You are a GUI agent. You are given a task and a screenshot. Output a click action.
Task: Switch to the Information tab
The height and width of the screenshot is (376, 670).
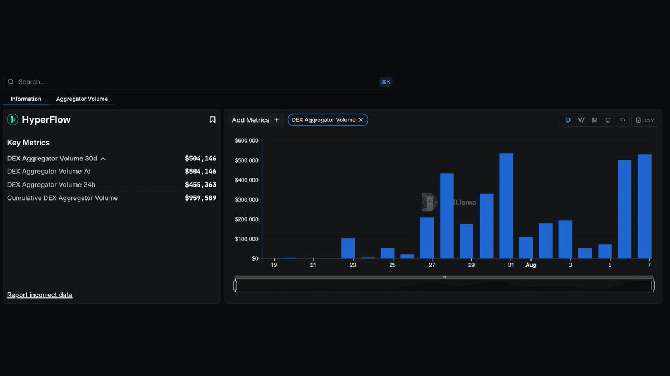pyautogui.click(x=26, y=99)
